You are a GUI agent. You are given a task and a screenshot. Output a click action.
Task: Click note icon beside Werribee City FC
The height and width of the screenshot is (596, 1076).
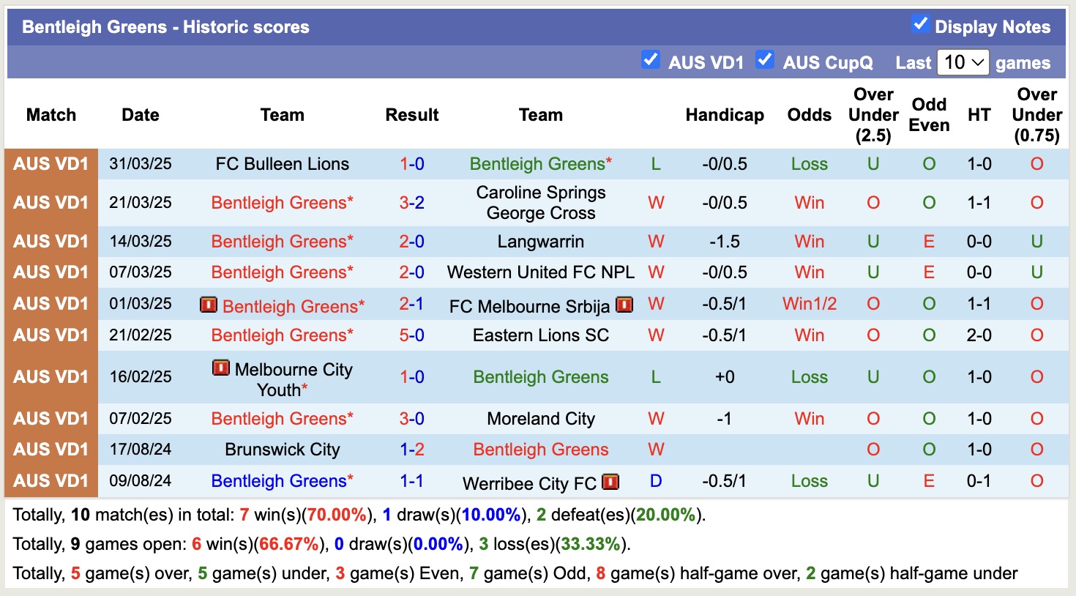click(x=609, y=483)
